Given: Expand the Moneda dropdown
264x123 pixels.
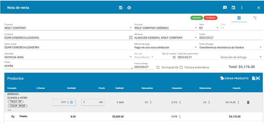Looking at the screenshot, I should (152, 57).
